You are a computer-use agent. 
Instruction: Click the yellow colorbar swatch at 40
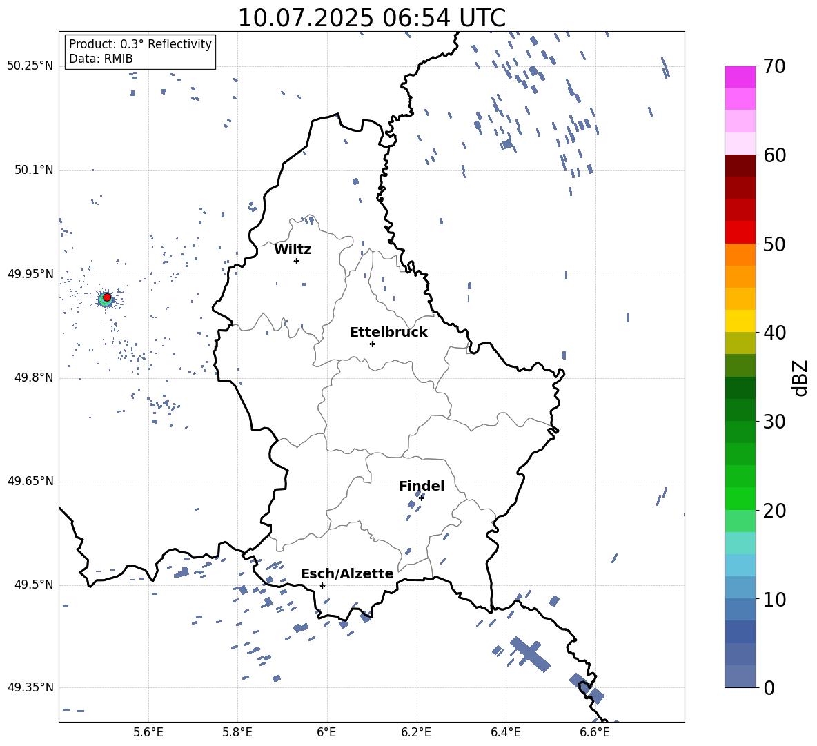(740, 321)
